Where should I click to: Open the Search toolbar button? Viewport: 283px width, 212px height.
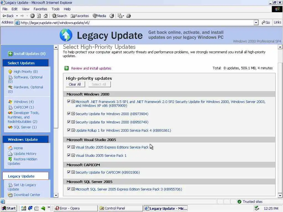pos(60,16)
